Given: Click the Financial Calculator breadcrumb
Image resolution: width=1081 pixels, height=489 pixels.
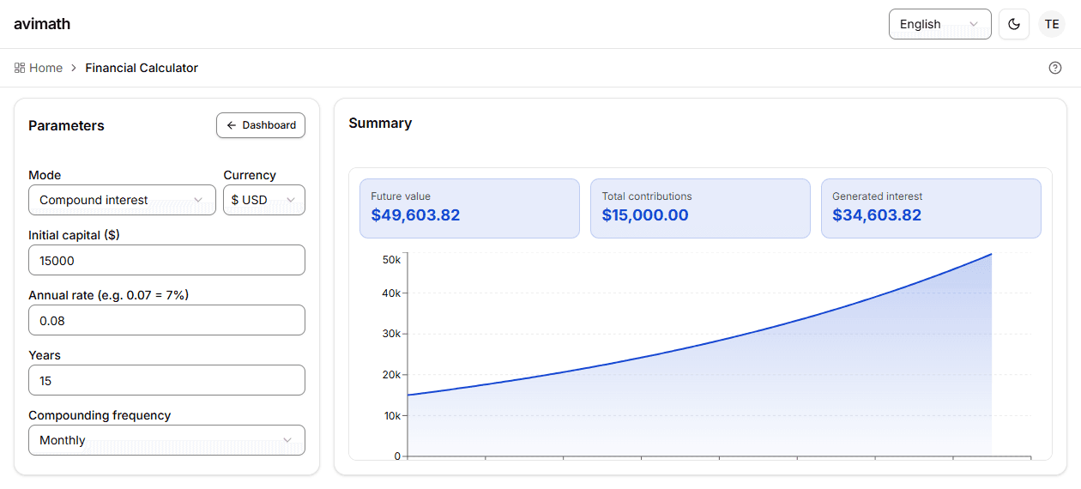Looking at the screenshot, I should 142,68.
